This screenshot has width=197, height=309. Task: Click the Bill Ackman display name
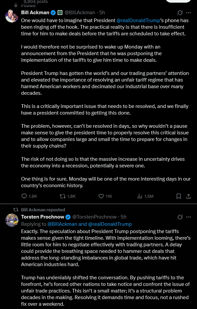35,13
